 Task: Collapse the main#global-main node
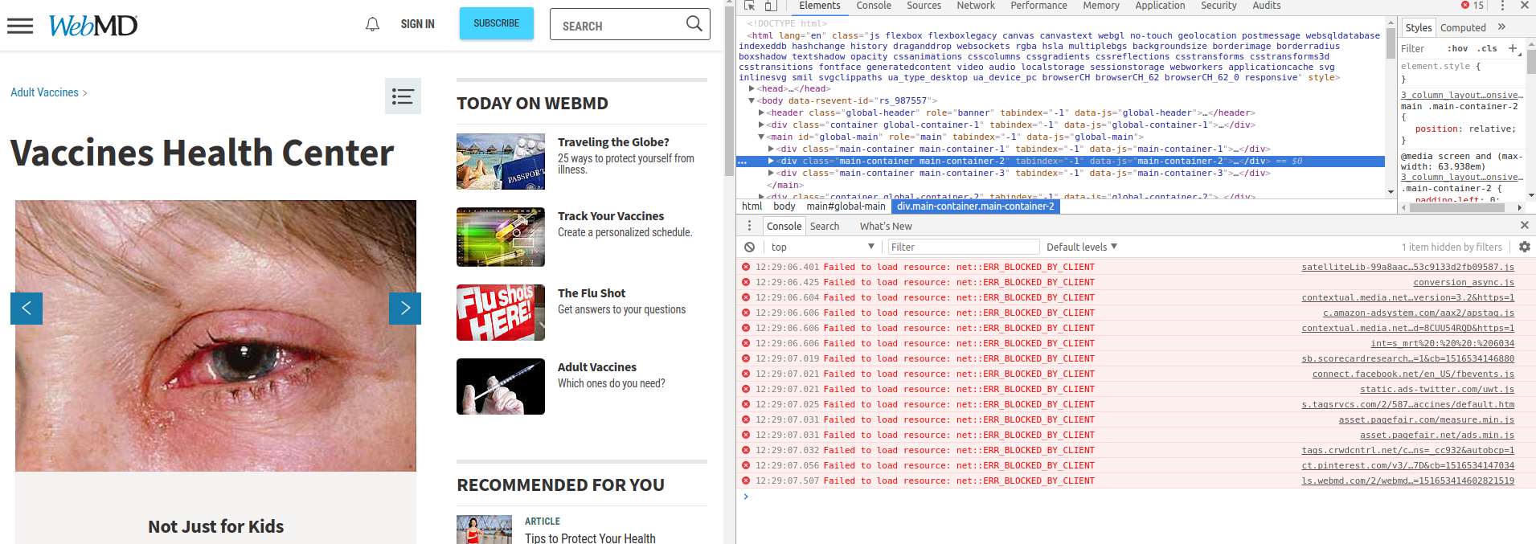coord(761,137)
